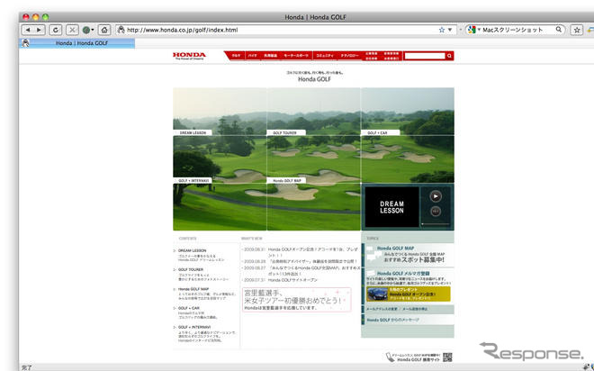Open Honda GOLF MAP in contents list
Screen dimensions: 594x371
tap(193, 289)
